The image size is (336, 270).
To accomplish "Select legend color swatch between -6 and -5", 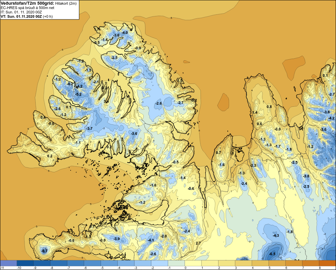I will (92, 263).
